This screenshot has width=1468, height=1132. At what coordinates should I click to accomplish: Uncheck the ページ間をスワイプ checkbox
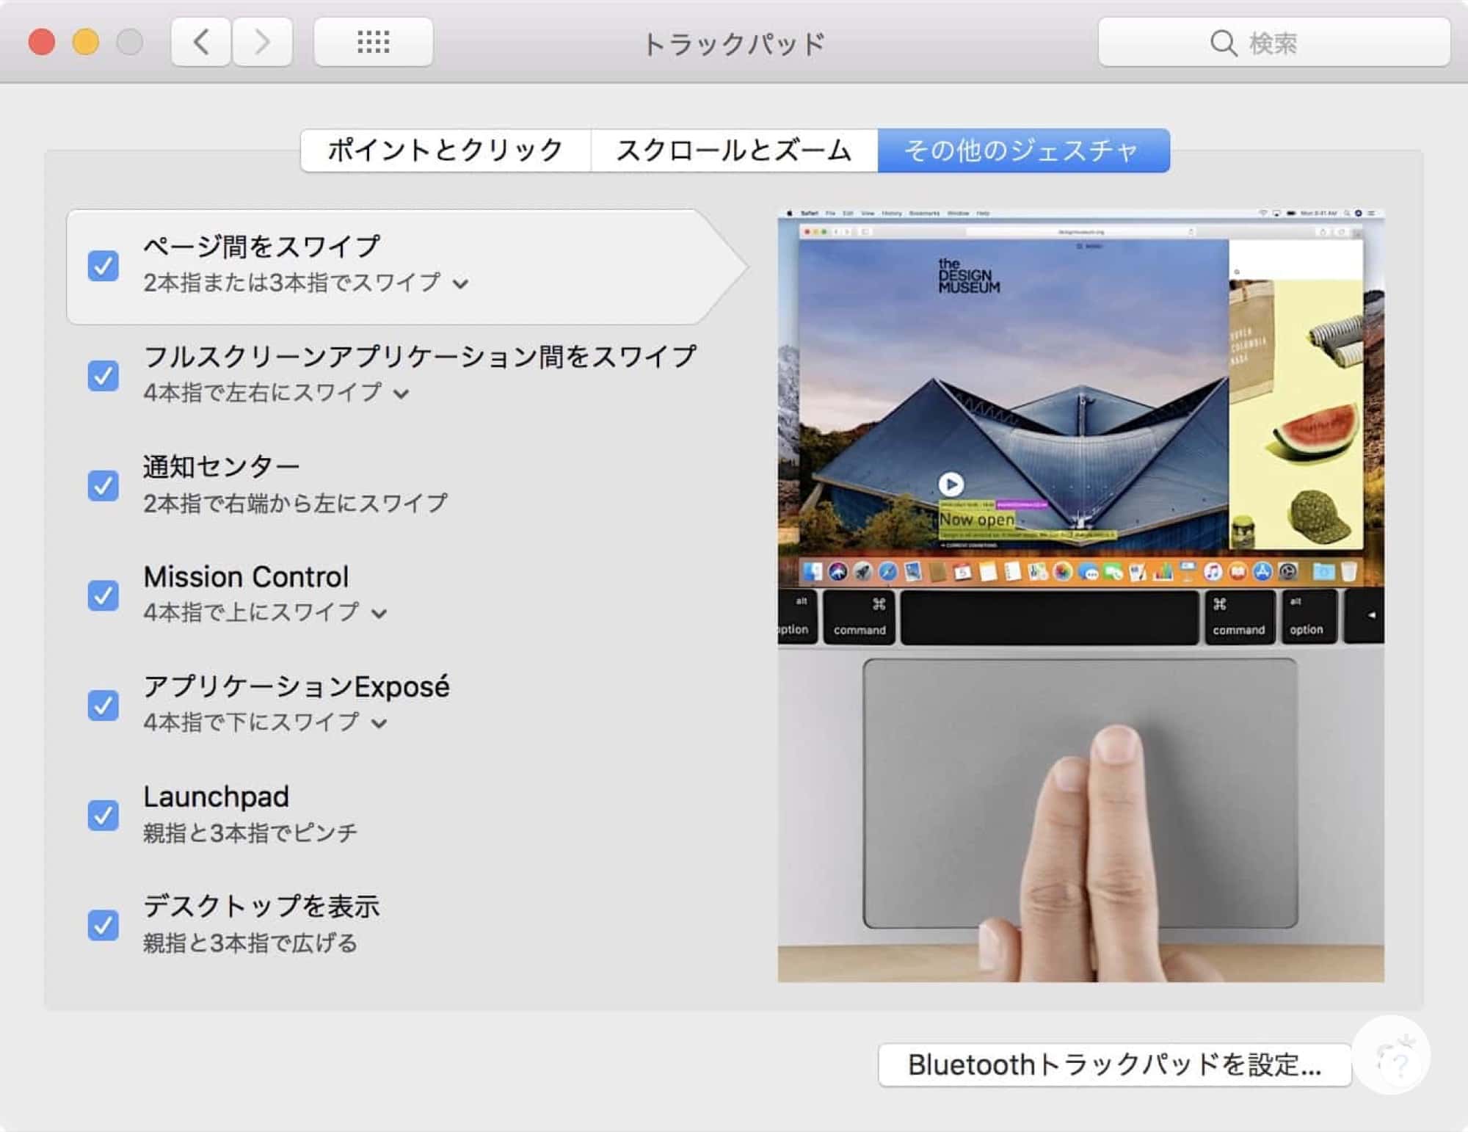click(103, 266)
